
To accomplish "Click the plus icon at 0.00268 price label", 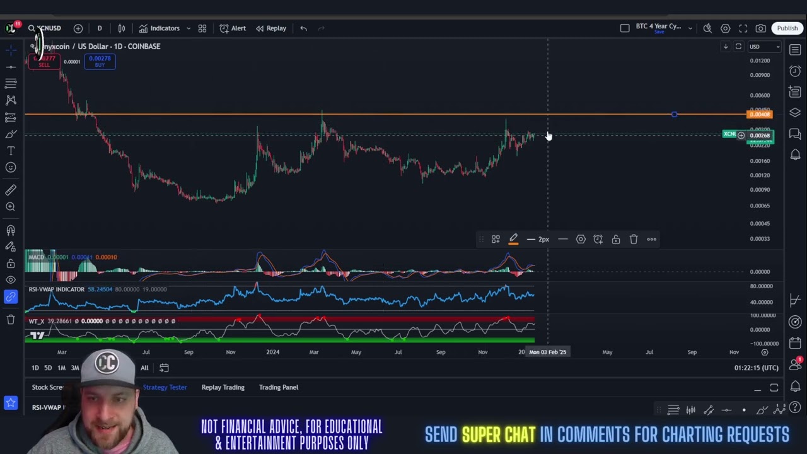I will [x=741, y=135].
